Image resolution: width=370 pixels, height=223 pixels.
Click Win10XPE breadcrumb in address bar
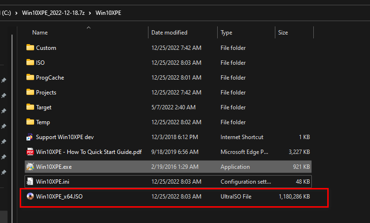(108, 13)
